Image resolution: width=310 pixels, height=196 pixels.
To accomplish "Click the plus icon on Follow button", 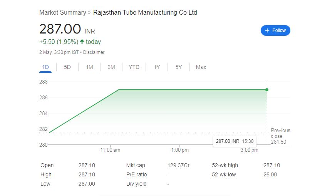I will tap(267, 30).
